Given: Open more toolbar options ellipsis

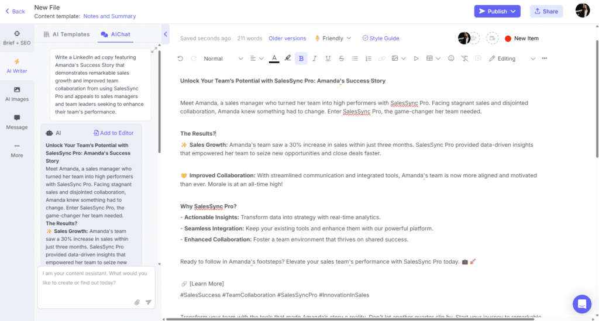Looking at the screenshot, I should pyautogui.click(x=545, y=58).
